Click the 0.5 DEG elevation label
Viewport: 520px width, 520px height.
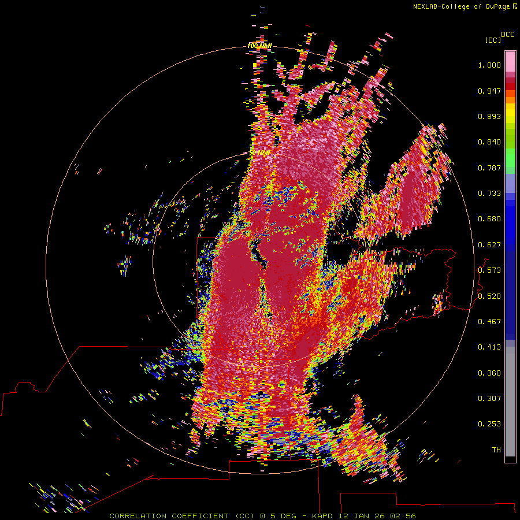click(278, 516)
